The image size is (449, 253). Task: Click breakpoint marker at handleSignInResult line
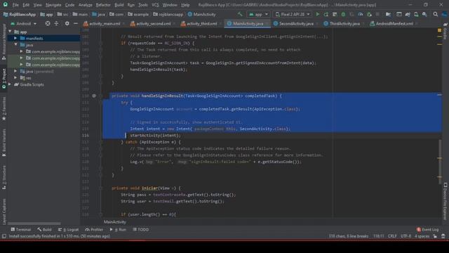pos(94,96)
